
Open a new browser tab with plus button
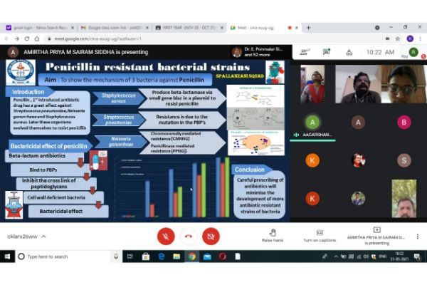307,27
